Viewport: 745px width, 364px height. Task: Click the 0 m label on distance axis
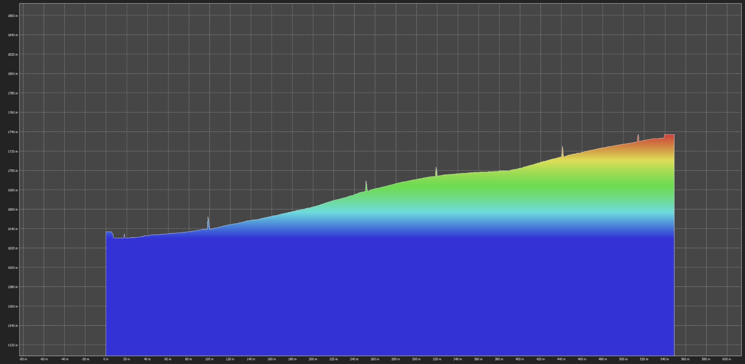point(106,359)
